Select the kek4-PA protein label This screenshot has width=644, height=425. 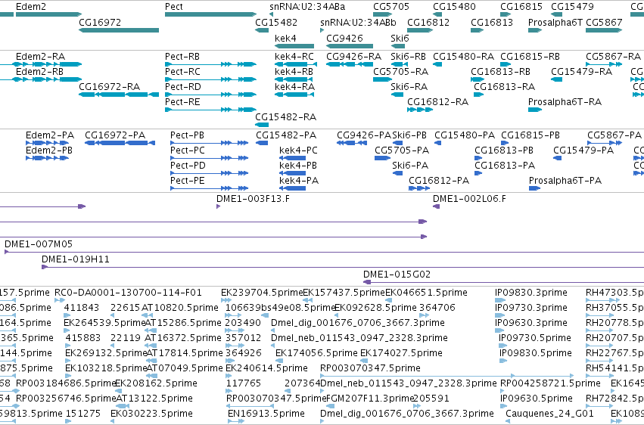point(299,181)
